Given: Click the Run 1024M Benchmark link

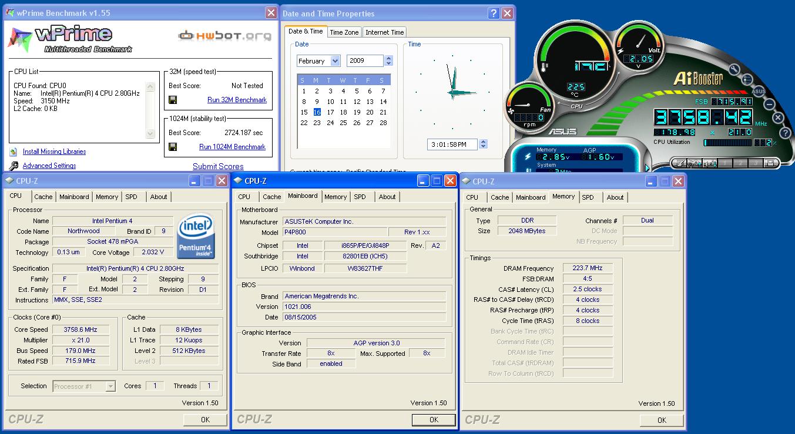Looking at the screenshot, I should click(x=232, y=147).
